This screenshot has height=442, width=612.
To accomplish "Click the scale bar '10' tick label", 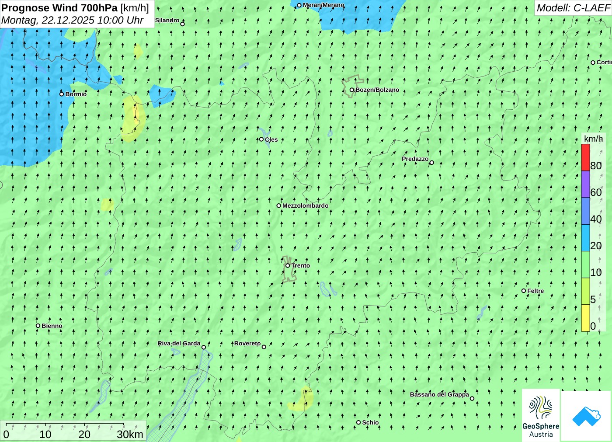I will 45,434.
